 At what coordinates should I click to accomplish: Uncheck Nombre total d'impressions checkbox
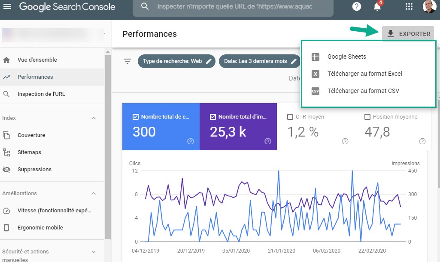[x=213, y=117]
